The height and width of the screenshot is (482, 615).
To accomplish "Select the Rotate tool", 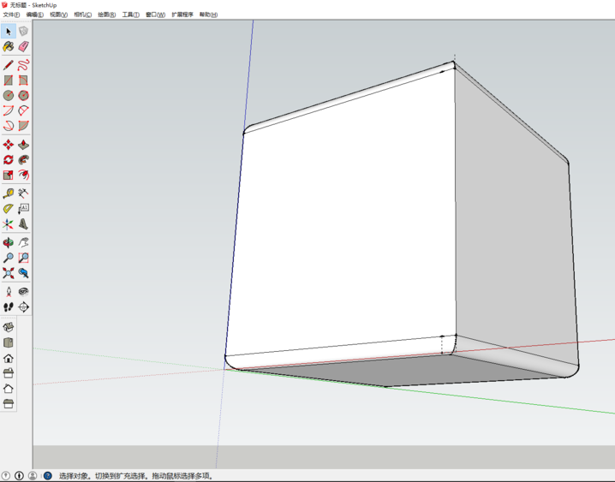I will point(9,160).
